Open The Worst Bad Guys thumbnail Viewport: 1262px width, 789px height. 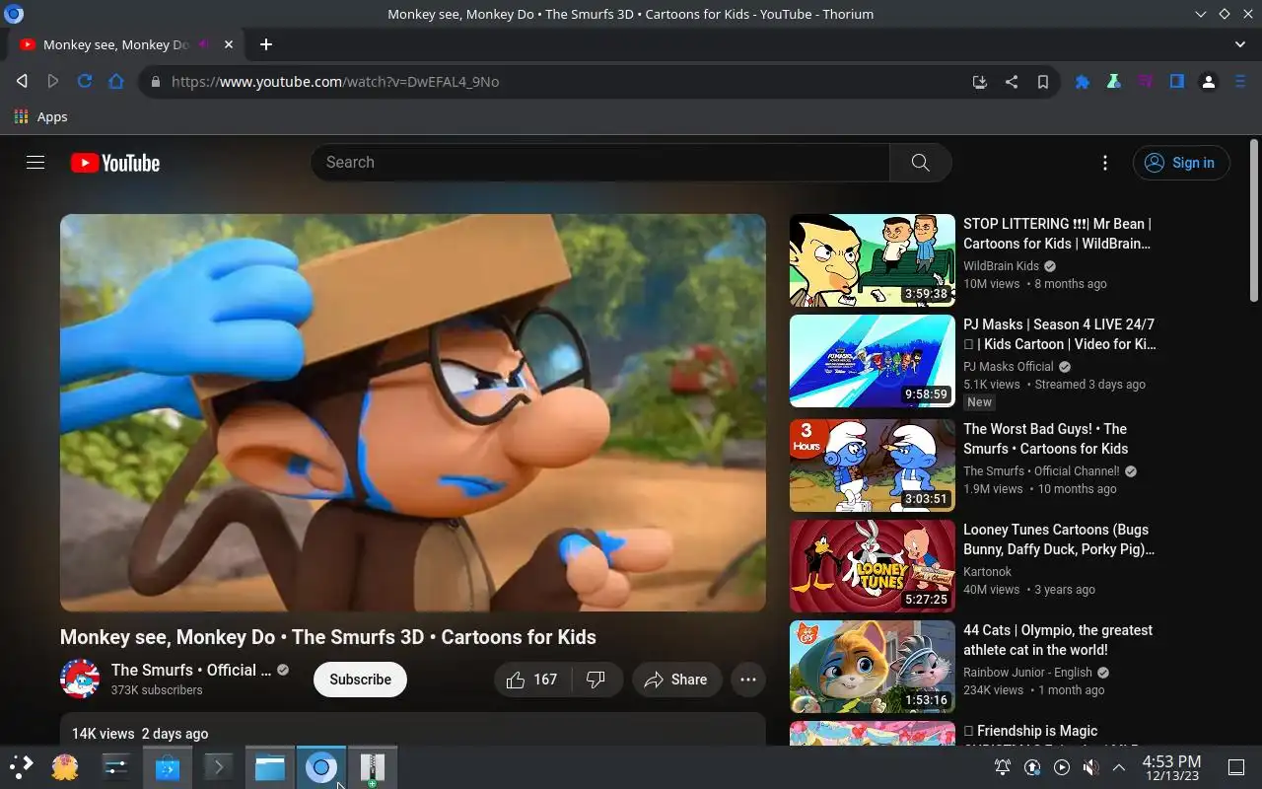(873, 466)
